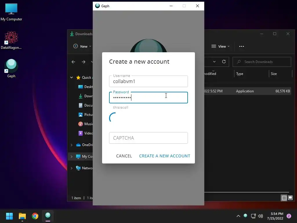This screenshot has width=297, height=223.
Task: Focus the Password input field
Action: click(x=148, y=98)
